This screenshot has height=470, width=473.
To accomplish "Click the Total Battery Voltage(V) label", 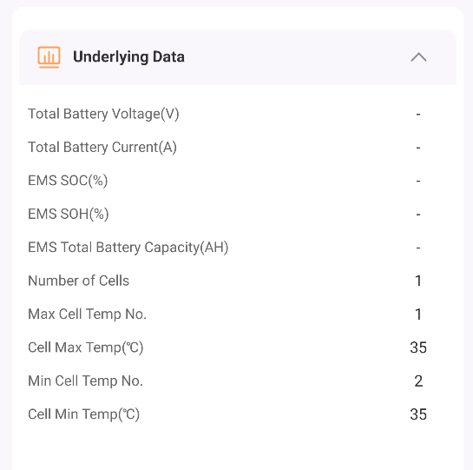I will (x=103, y=114).
